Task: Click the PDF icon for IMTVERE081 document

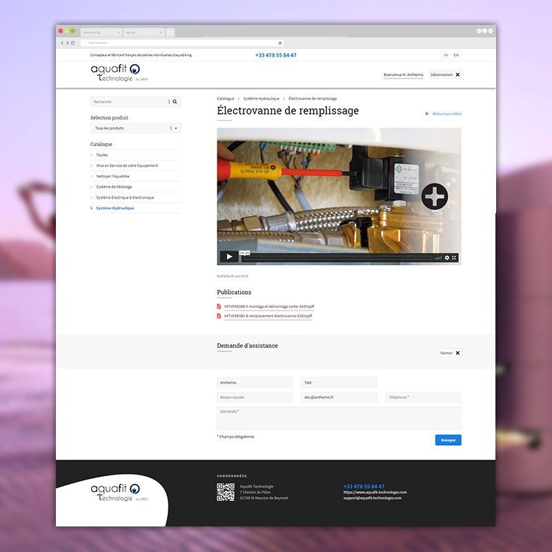Action: pos(219,316)
